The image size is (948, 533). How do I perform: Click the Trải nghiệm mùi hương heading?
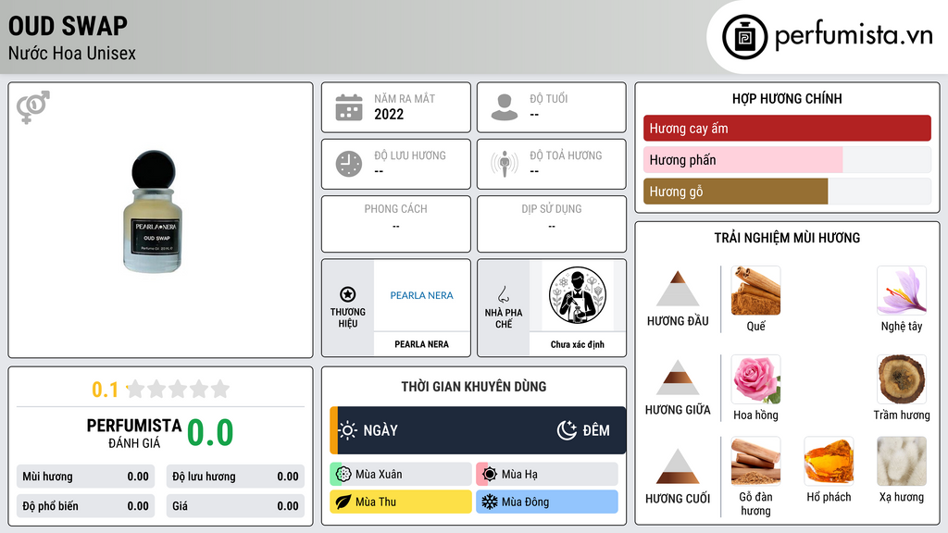click(787, 238)
